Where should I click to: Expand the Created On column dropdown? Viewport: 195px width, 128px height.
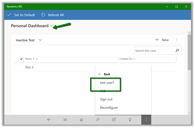[134, 59]
